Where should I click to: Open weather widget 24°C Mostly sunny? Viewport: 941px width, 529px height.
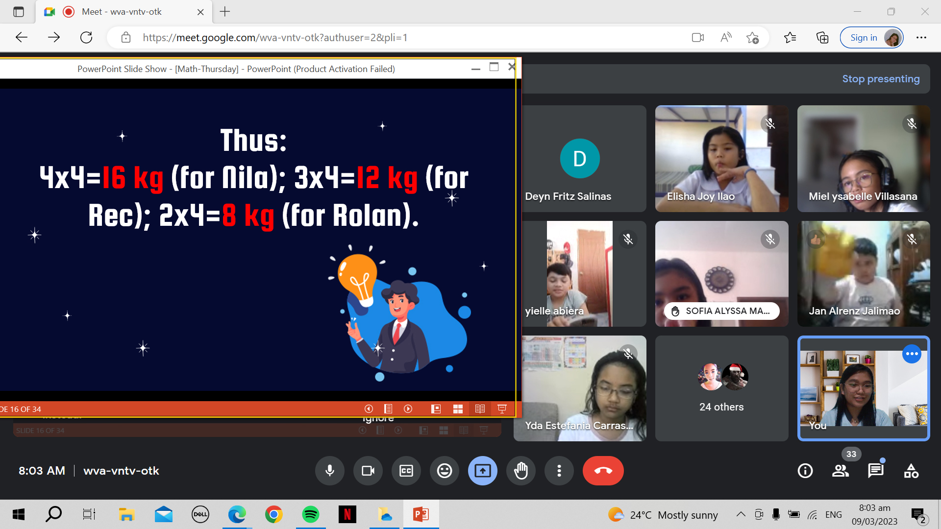[x=663, y=515]
